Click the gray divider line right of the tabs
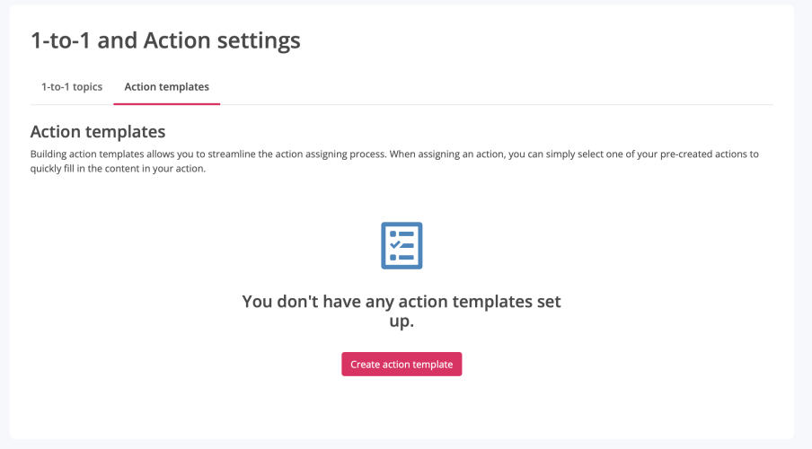Viewport: 812px width, 449px height. point(494,104)
